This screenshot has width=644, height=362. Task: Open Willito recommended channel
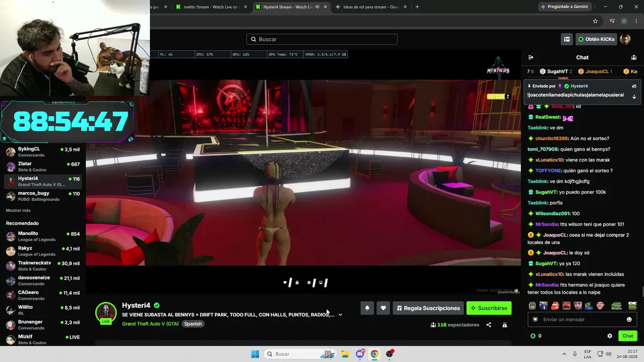click(x=43, y=310)
